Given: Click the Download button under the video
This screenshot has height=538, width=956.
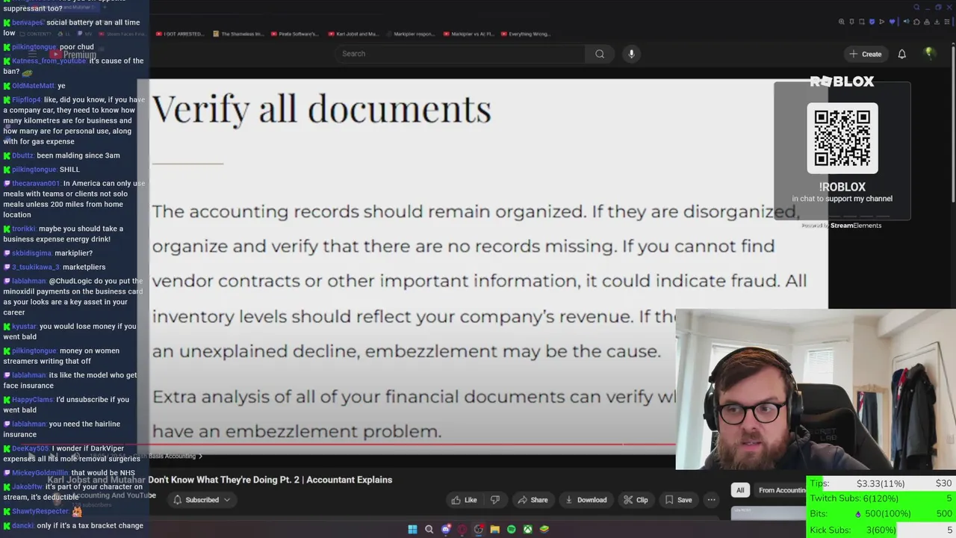Looking at the screenshot, I should [x=586, y=500].
